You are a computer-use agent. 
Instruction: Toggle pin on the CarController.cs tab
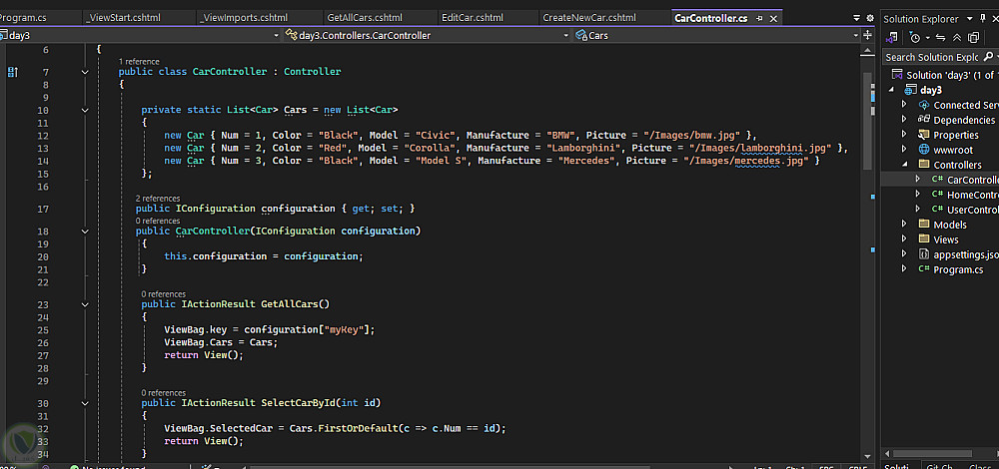pyautogui.click(x=760, y=19)
